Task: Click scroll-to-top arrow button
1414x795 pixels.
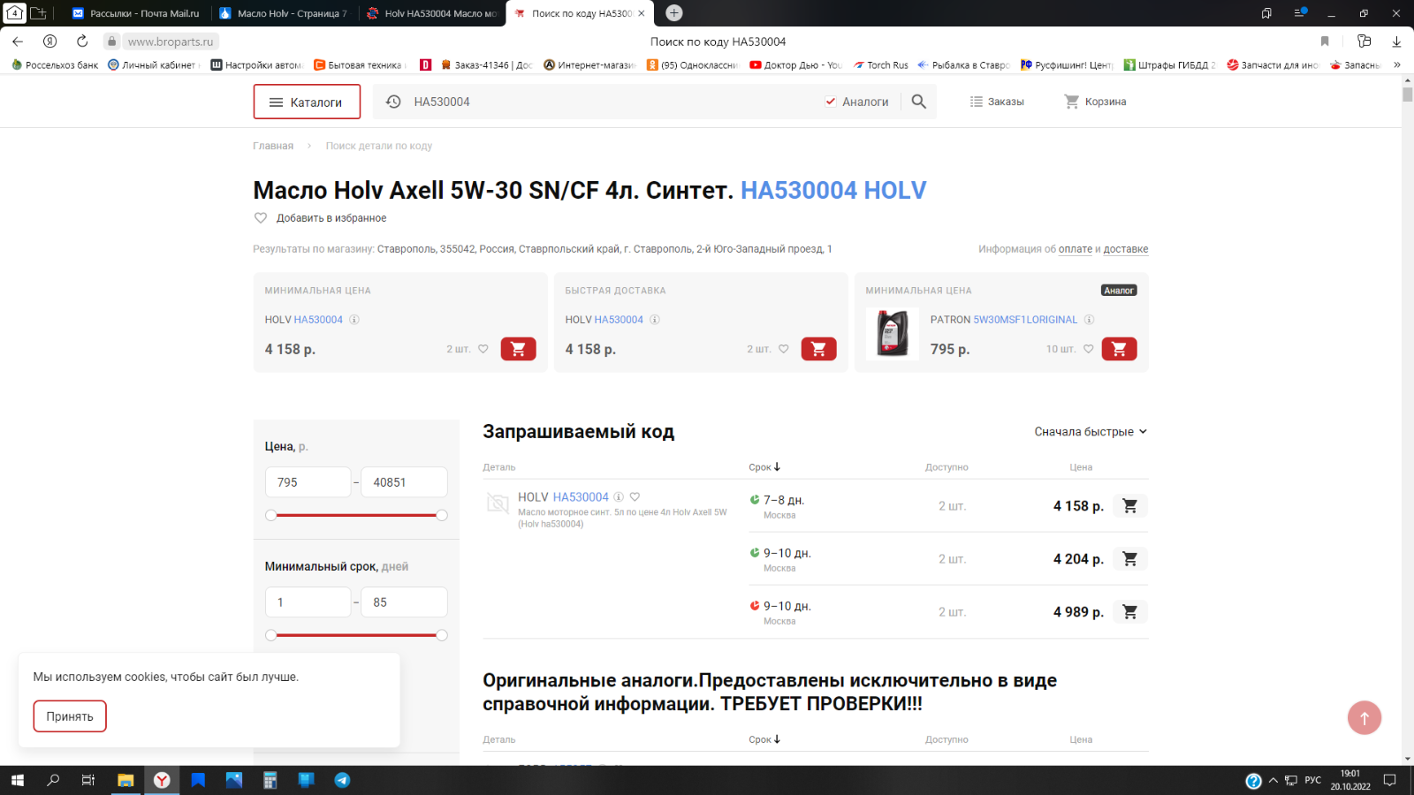Action: (1365, 717)
